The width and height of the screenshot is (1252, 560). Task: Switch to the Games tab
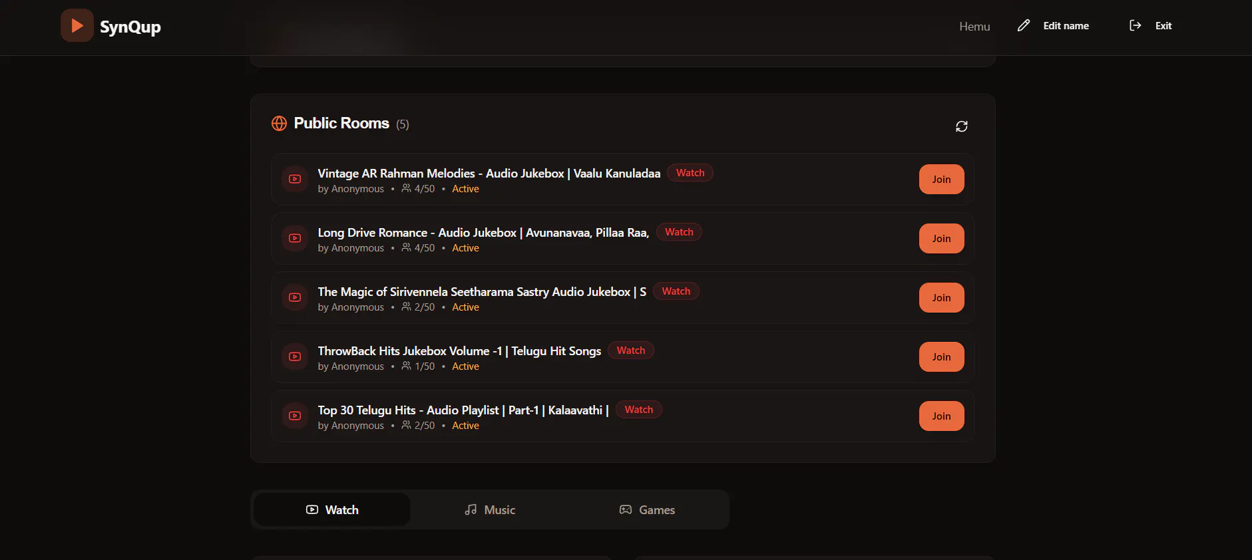[x=647, y=509]
